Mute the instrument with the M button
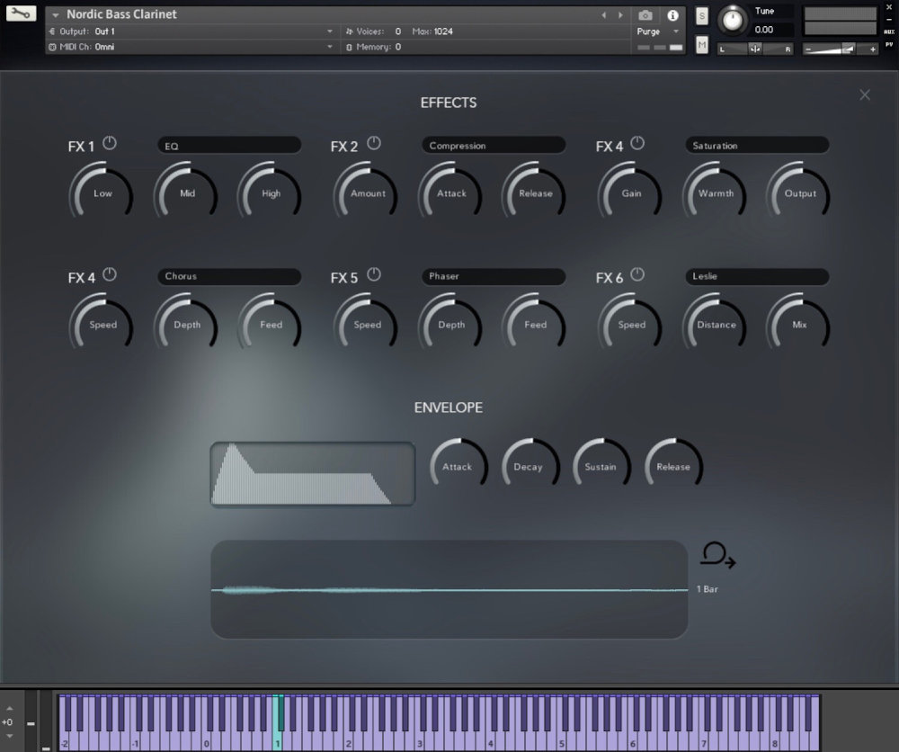Image resolution: width=899 pixels, height=752 pixels. (701, 44)
